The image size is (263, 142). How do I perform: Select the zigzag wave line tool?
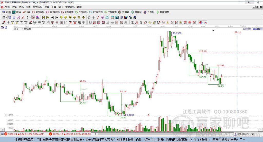(112, 23)
